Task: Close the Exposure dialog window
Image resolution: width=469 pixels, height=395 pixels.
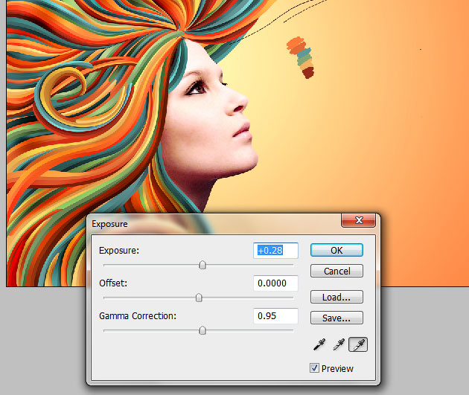Action: coord(358,220)
